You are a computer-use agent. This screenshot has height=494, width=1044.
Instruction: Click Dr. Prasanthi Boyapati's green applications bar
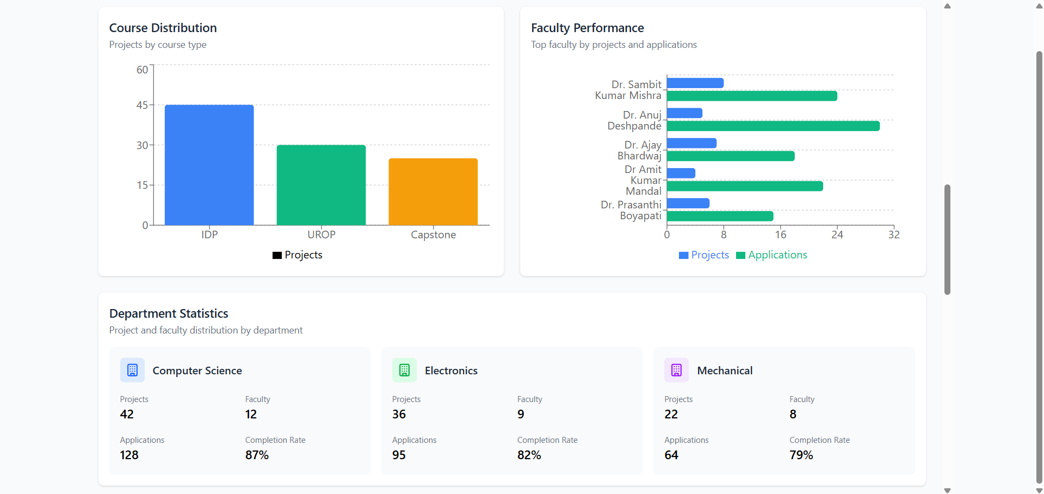pos(720,216)
